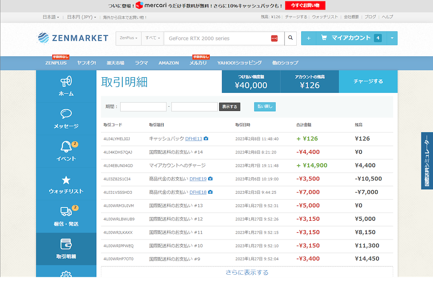433x299 pixels.
Task: Click the red dots icon in search box
Action: 274,38
